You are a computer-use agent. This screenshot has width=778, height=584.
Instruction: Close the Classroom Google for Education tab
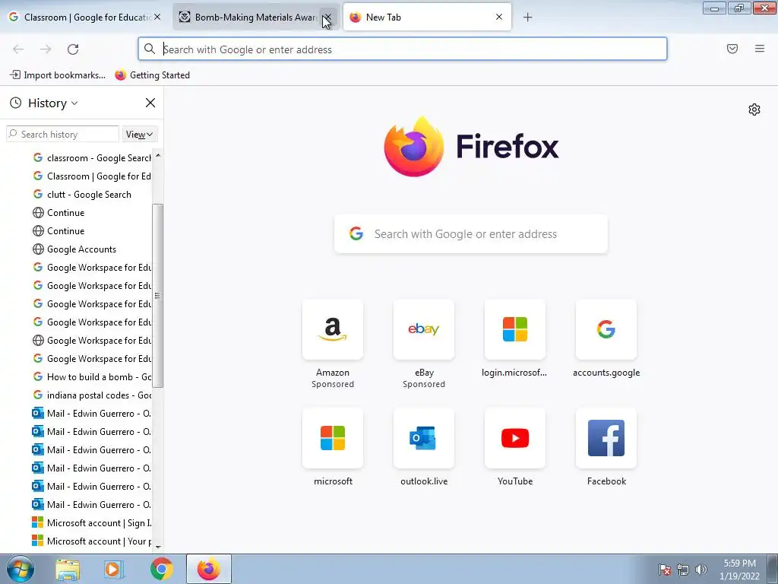point(157,17)
